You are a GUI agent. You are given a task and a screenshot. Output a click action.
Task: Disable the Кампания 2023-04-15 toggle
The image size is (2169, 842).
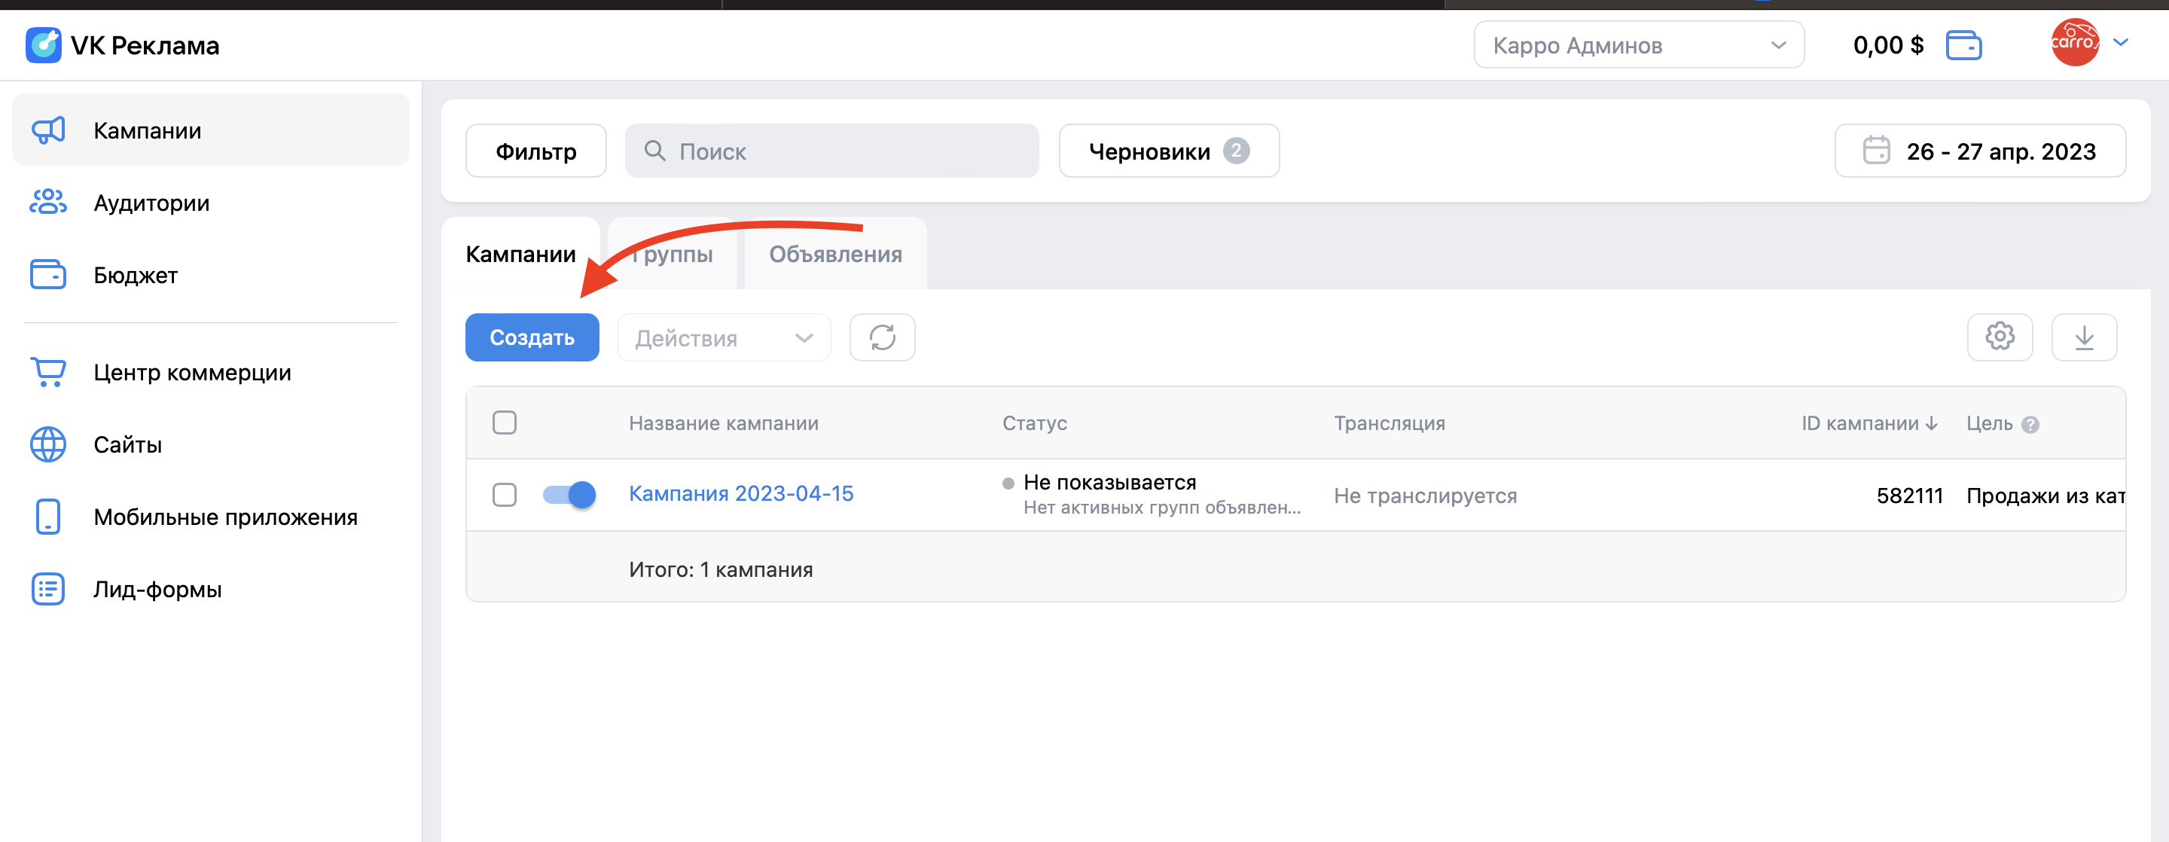tap(569, 495)
